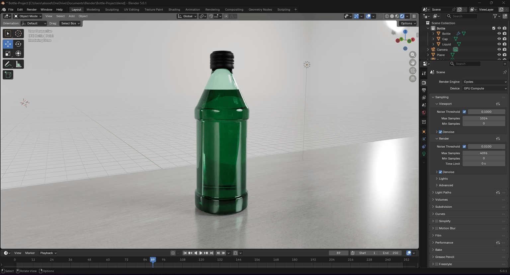Expand the Volumes panel
The image size is (510, 275).
[x=441, y=200]
